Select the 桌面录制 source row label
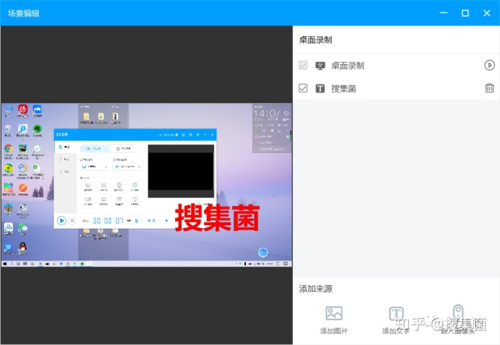Screen dimensions: 500x345 tap(348, 66)
